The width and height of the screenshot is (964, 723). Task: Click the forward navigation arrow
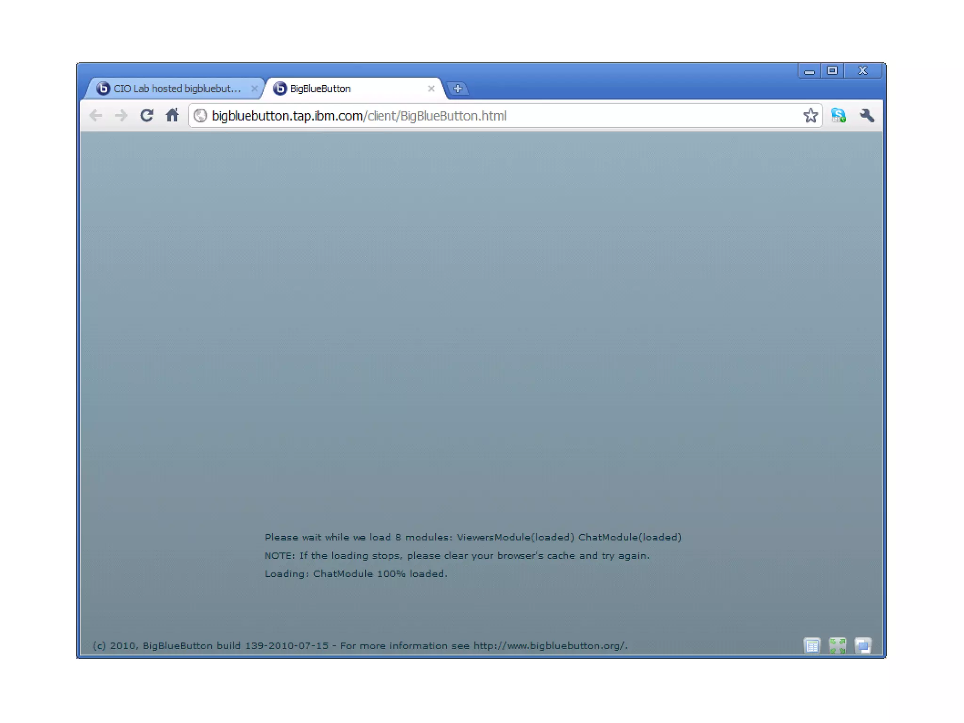click(121, 115)
